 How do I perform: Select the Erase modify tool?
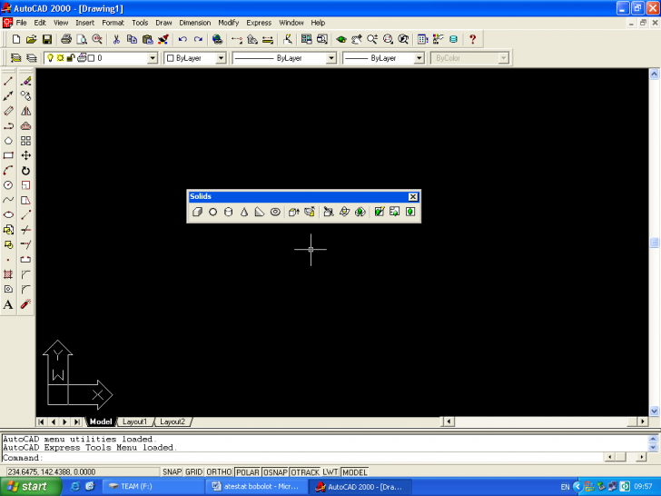(x=25, y=81)
